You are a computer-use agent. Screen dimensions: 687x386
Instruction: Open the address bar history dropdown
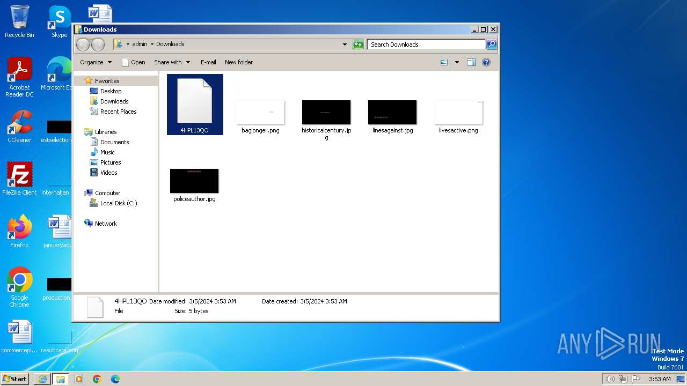[345, 44]
